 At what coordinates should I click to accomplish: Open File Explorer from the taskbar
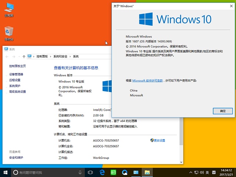(147, 172)
